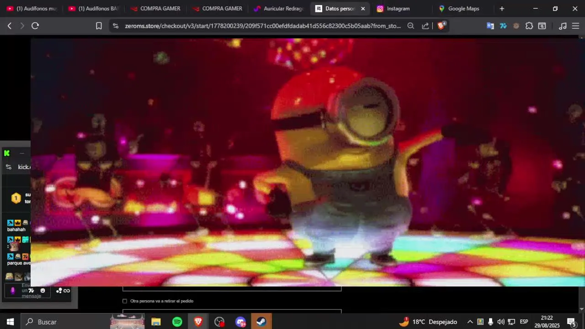Open the media control music note
The image size is (585, 329).
[x=563, y=26]
